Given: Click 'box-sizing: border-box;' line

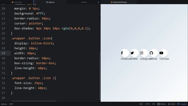Looking at the screenshot, I should (x=35, y=63).
